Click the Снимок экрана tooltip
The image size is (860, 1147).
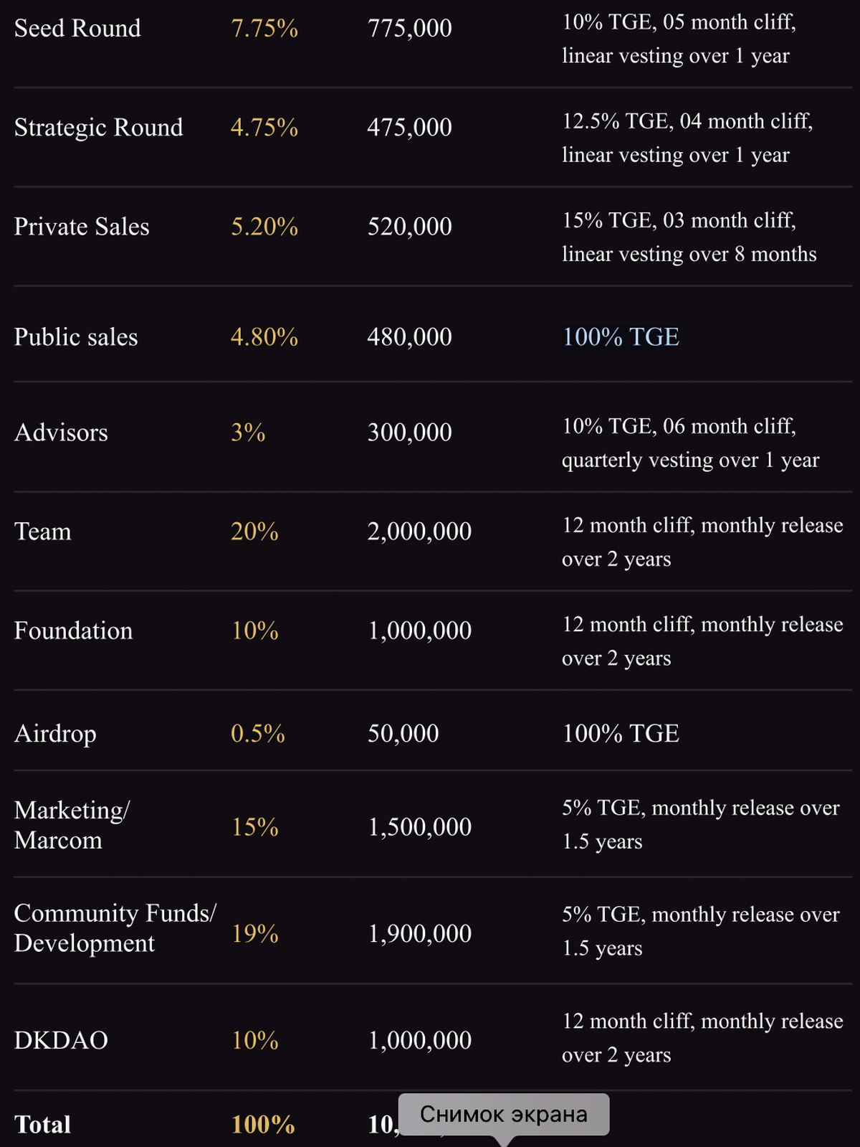[503, 1114]
